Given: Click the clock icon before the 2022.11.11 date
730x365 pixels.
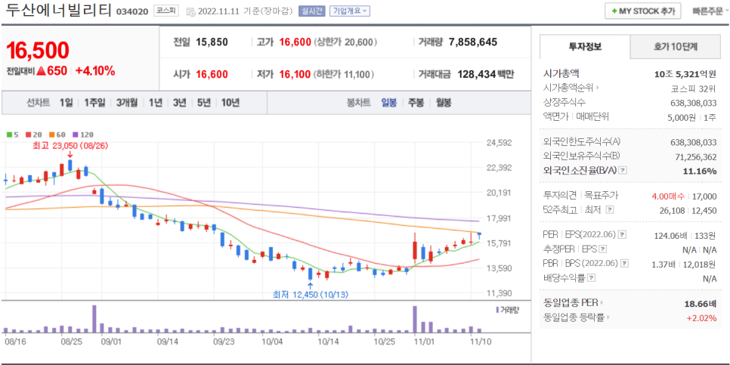Looking at the screenshot, I should click(x=190, y=11).
